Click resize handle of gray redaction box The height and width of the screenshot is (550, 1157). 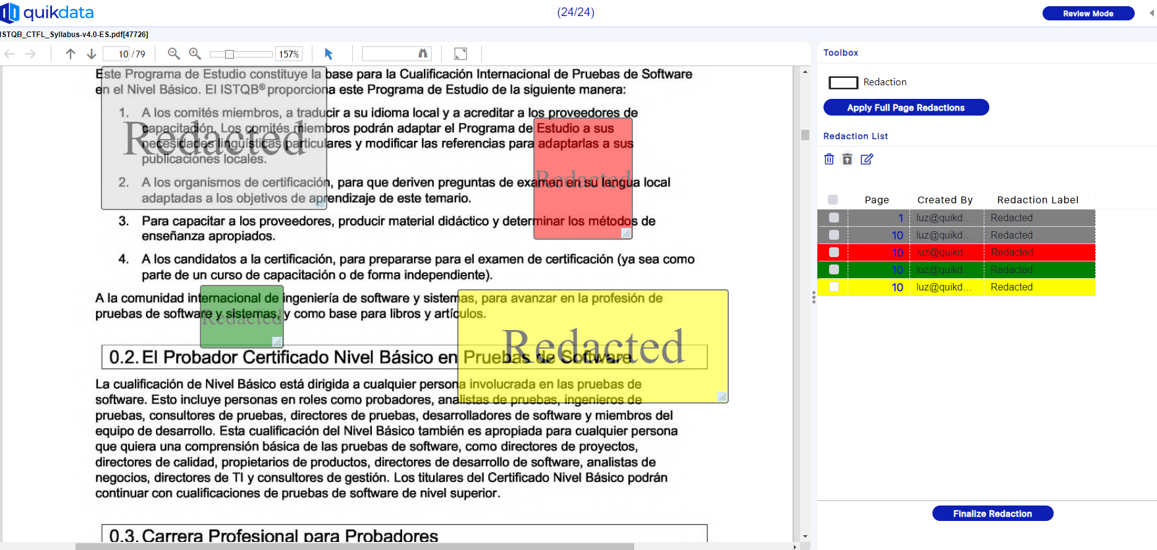coord(320,203)
